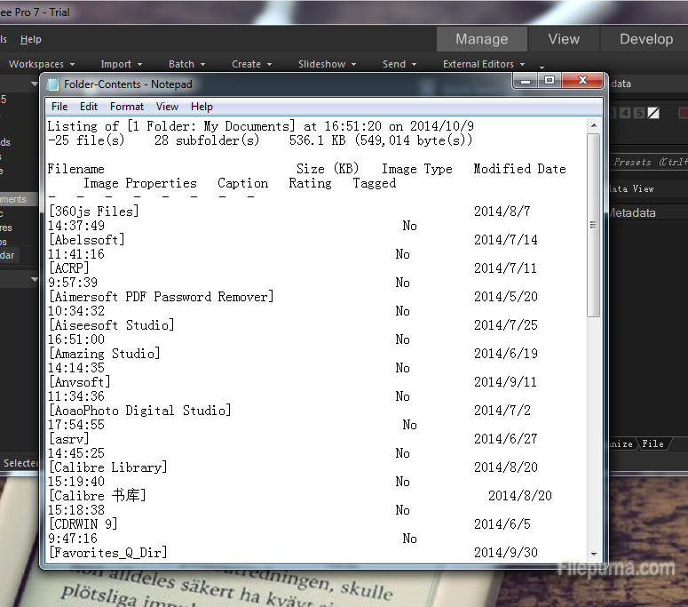This screenshot has height=607, width=688.
Task: Set rating 5 in the metadata panel
Action: point(639,113)
